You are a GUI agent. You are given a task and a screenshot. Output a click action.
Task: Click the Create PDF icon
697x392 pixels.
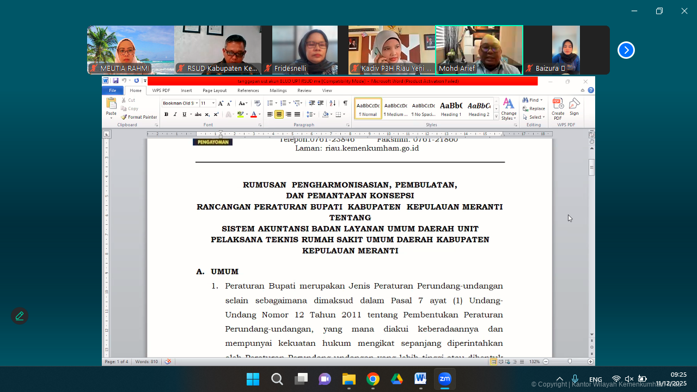point(558,108)
